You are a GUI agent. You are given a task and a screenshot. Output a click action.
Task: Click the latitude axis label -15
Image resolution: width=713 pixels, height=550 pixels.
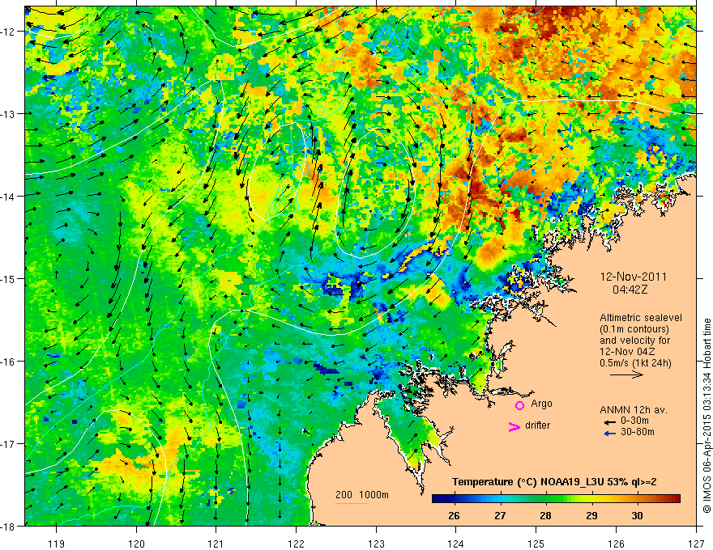click(x=9, y=278)
